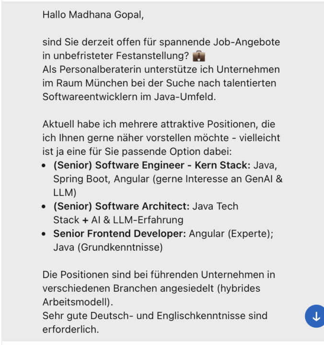The image size is (324, 345).
Task: Click the text 'Angular (Experte);'
Action: tap(231, 234)
